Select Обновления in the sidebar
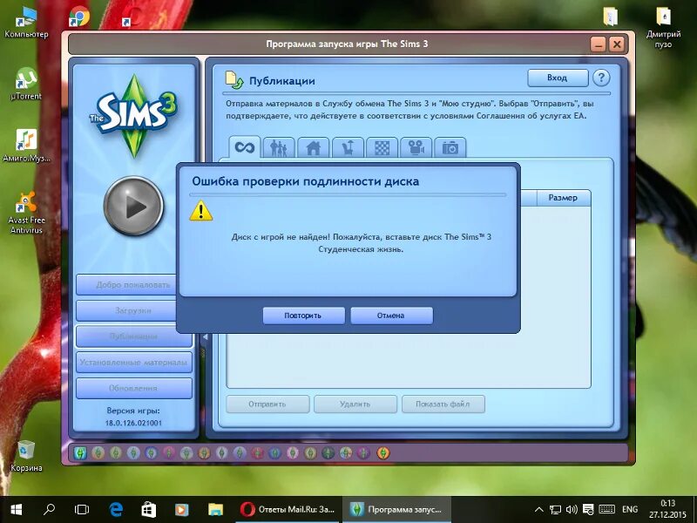 pos(134,388)
